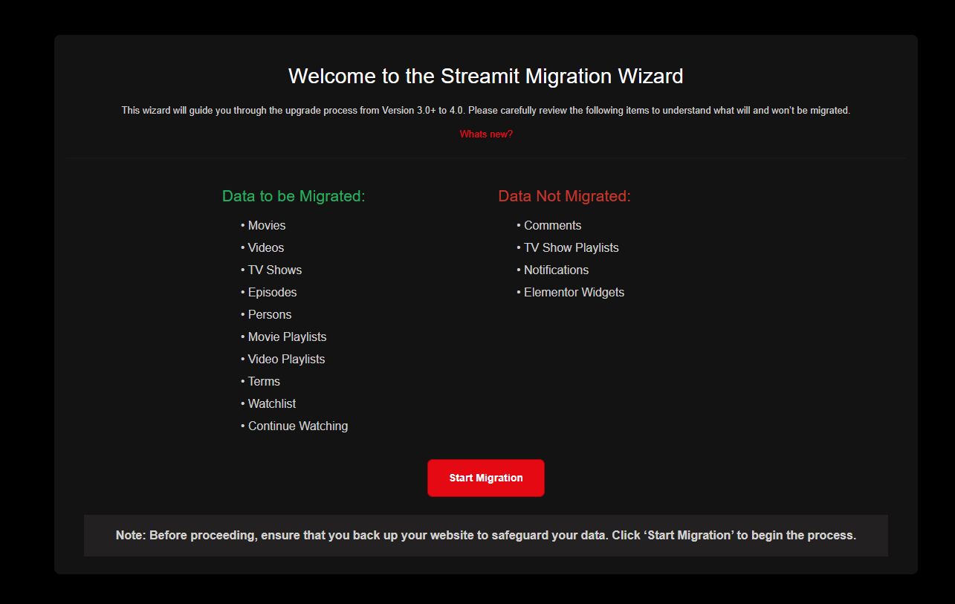
Task: Click the Data Not Migrated heading
Action: pyautogui.click(x=564, y=196)
